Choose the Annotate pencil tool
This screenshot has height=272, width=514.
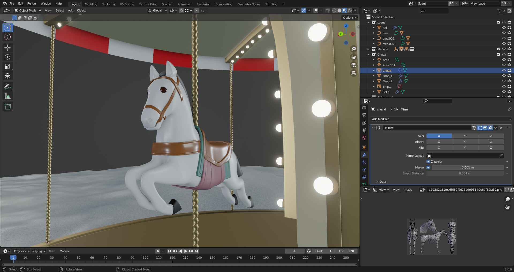(7, 86)
